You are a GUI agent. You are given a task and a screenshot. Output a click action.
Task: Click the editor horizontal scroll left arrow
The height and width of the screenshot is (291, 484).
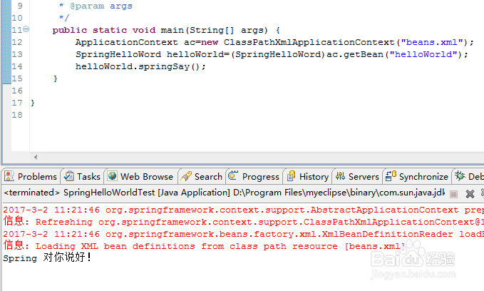tap(36, 157)
